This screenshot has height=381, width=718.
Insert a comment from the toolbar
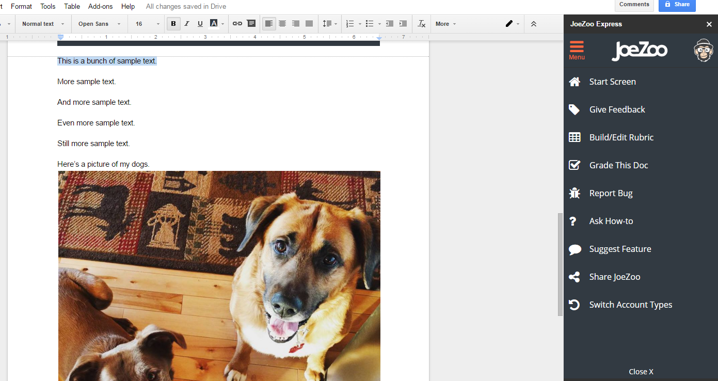coord(251,24)
